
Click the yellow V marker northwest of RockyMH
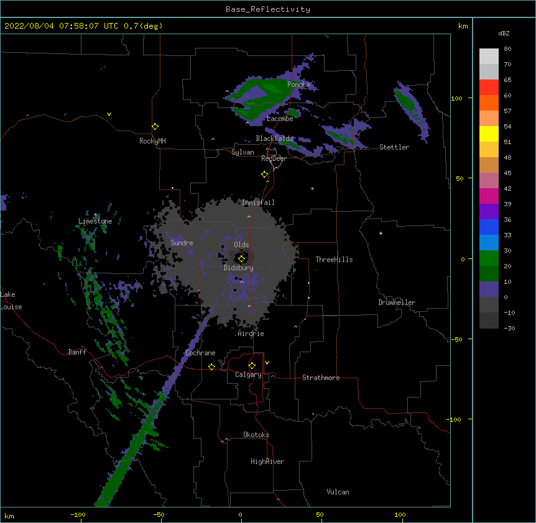(x=109, y=114)
